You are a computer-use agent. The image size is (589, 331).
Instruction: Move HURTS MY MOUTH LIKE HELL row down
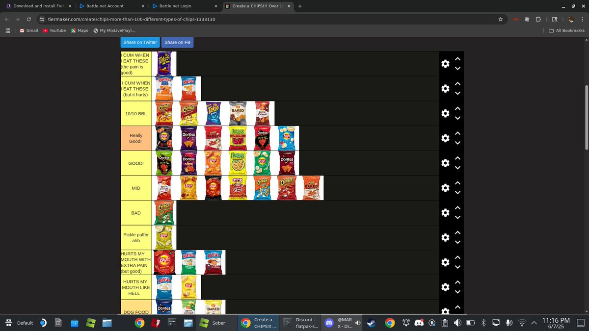[x=457, y=292]
